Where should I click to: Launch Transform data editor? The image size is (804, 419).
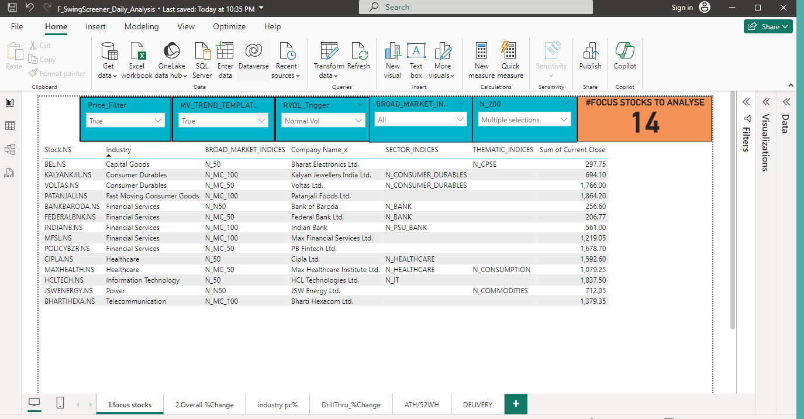click(329, 61)
